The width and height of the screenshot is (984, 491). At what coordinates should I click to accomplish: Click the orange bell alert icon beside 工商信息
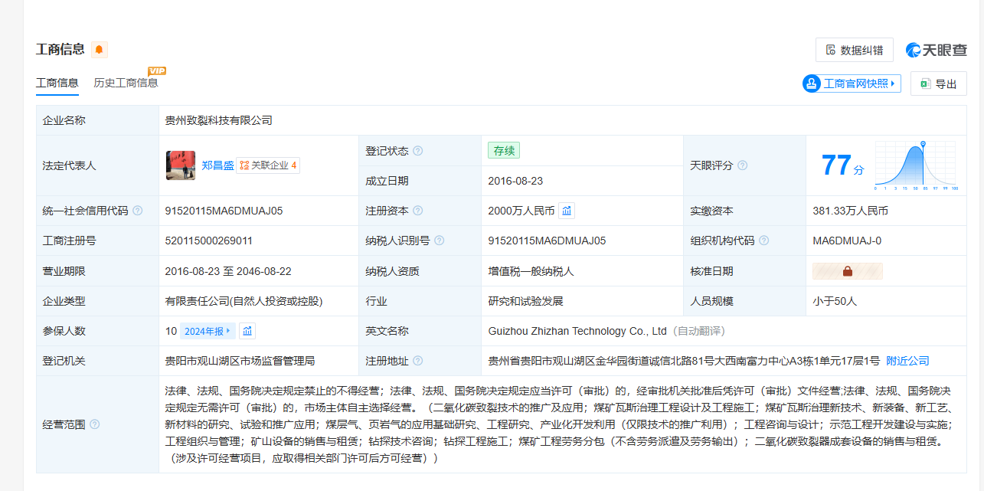[x=100, y=50]
